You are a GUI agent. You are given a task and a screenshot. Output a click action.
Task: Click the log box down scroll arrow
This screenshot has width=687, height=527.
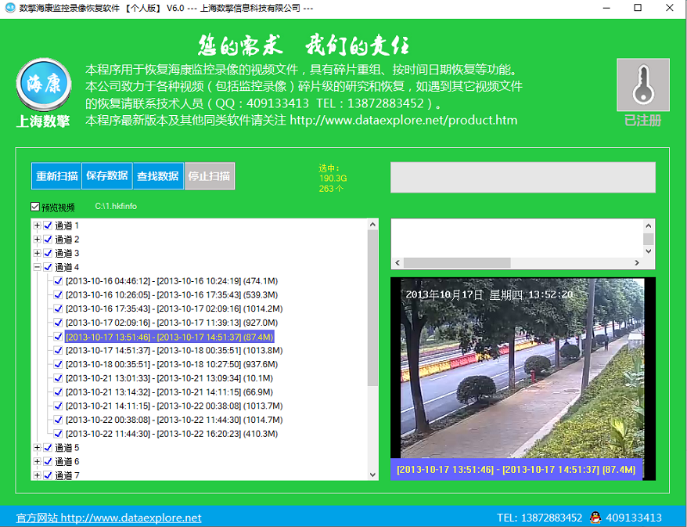point(649,251)
